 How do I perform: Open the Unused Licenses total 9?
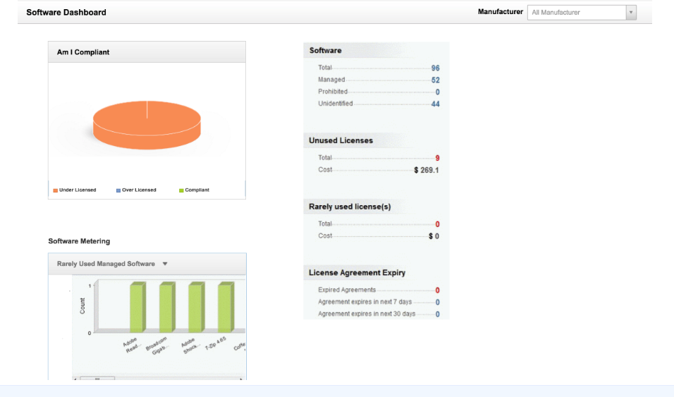pyautogui.click(x=437, y=158)
